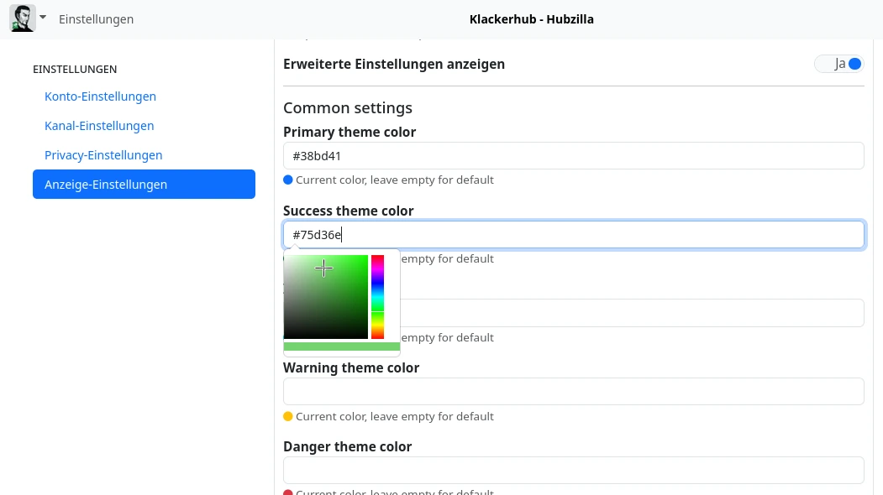The height and width of the screenshot is (495, 883).
Task: Click the yellow current-color dot under Warning
Action: coord(288,416)
